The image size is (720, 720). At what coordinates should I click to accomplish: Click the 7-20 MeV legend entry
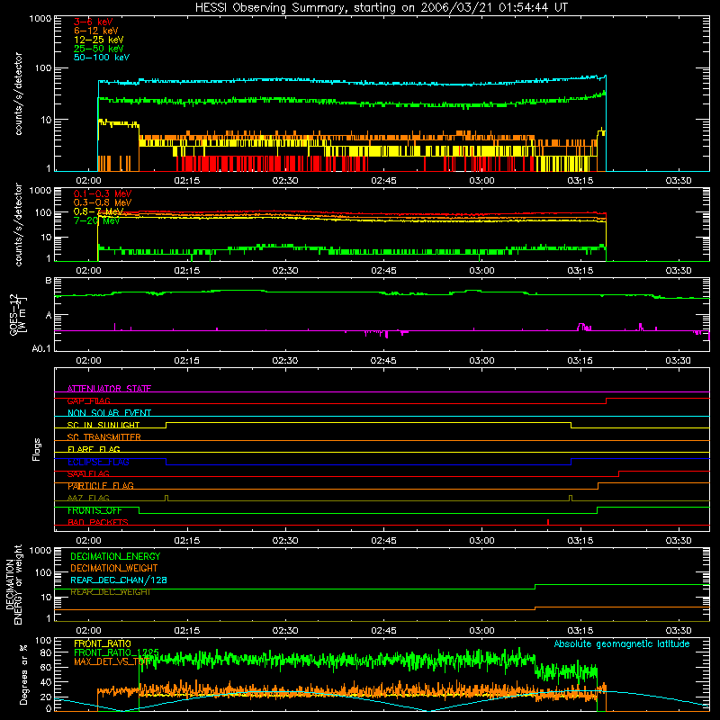coord(97,220)
